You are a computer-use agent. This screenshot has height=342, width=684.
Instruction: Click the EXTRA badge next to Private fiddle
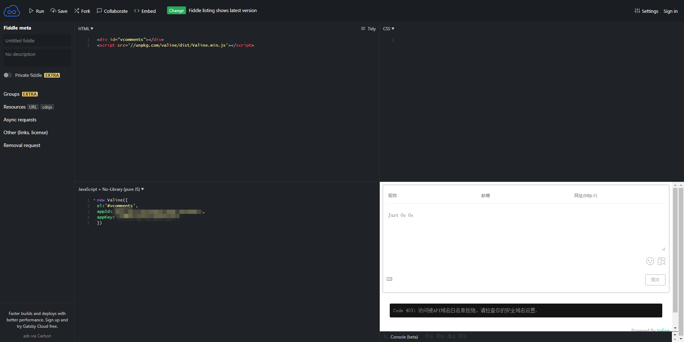tap(52, 75)
